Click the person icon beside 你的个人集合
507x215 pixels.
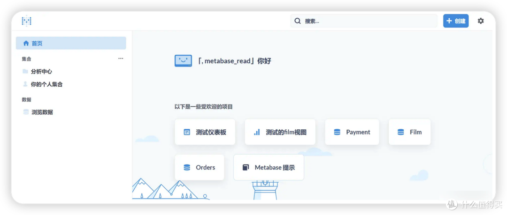tap(25, 84)
